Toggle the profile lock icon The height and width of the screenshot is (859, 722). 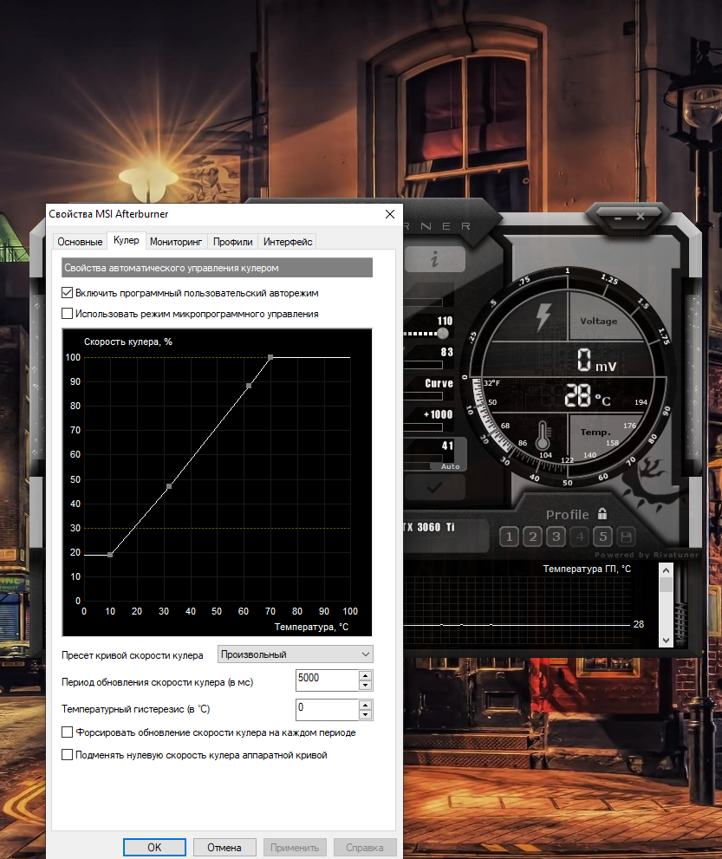point(602,514)
